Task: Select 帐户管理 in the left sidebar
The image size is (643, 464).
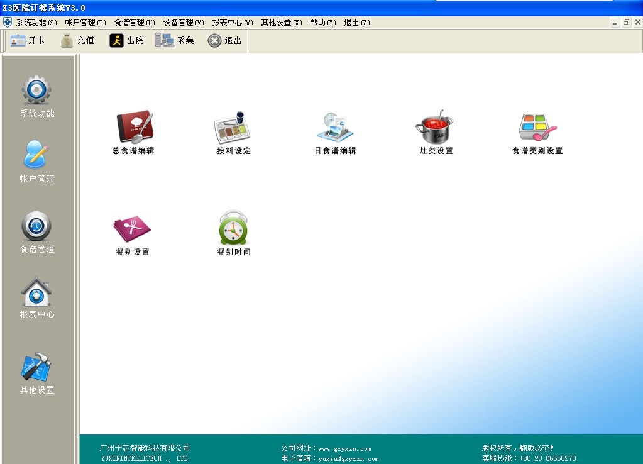Action: 37,156
